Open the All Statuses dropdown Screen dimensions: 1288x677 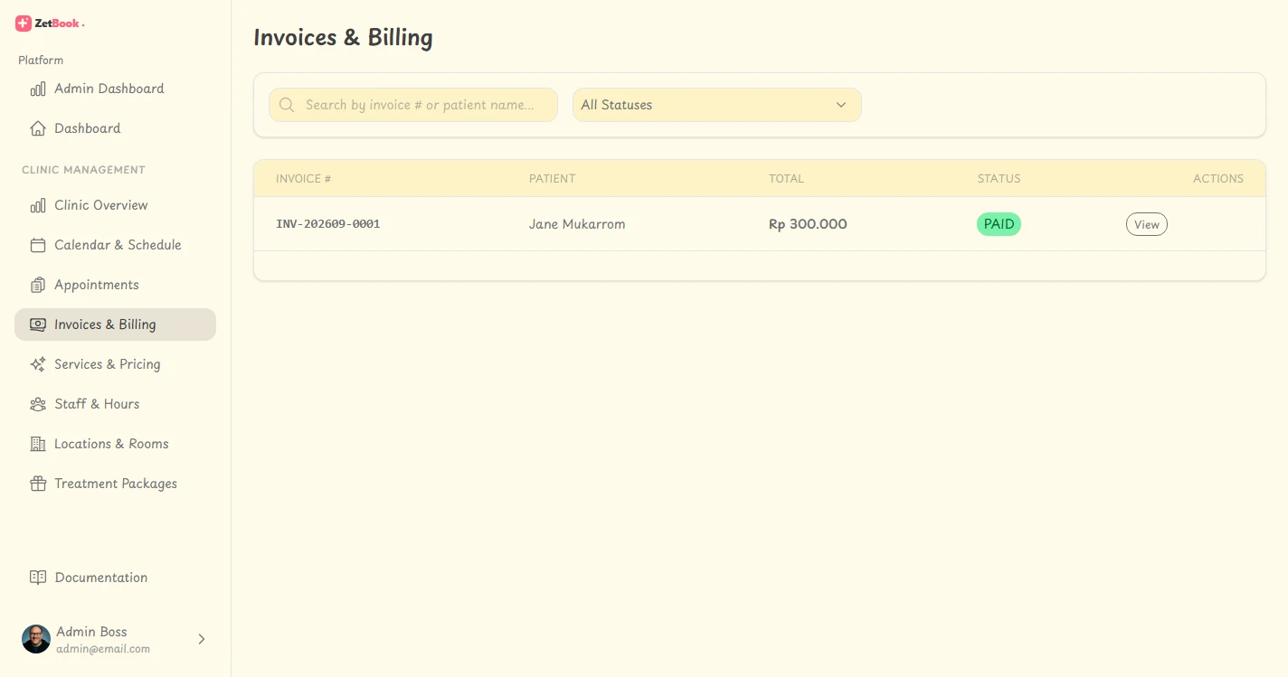click(x=717, y=105)
